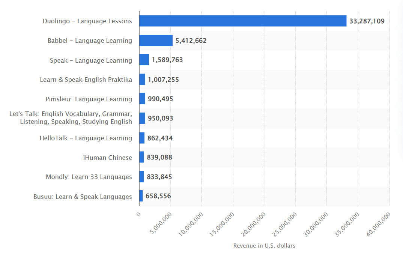Viewport: 403px width, 257px height.
Task: Click the Mondly revenue bar
Action: click(141, 177)
